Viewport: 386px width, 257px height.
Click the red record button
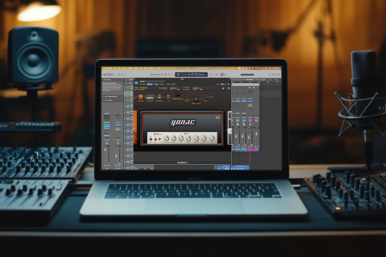165,75
